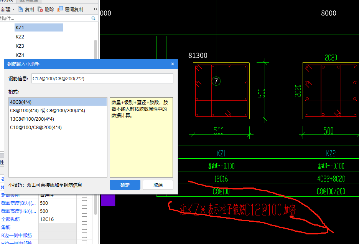Click the 截面宽度 value 500 cell

pyautogui.click(x=58, y=203)
